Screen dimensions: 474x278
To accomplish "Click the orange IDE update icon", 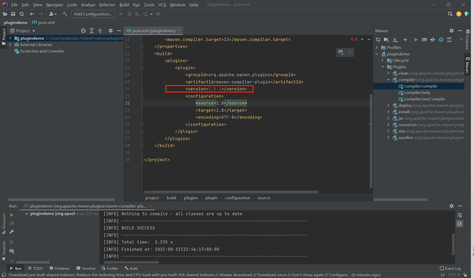I will point(459,14).
